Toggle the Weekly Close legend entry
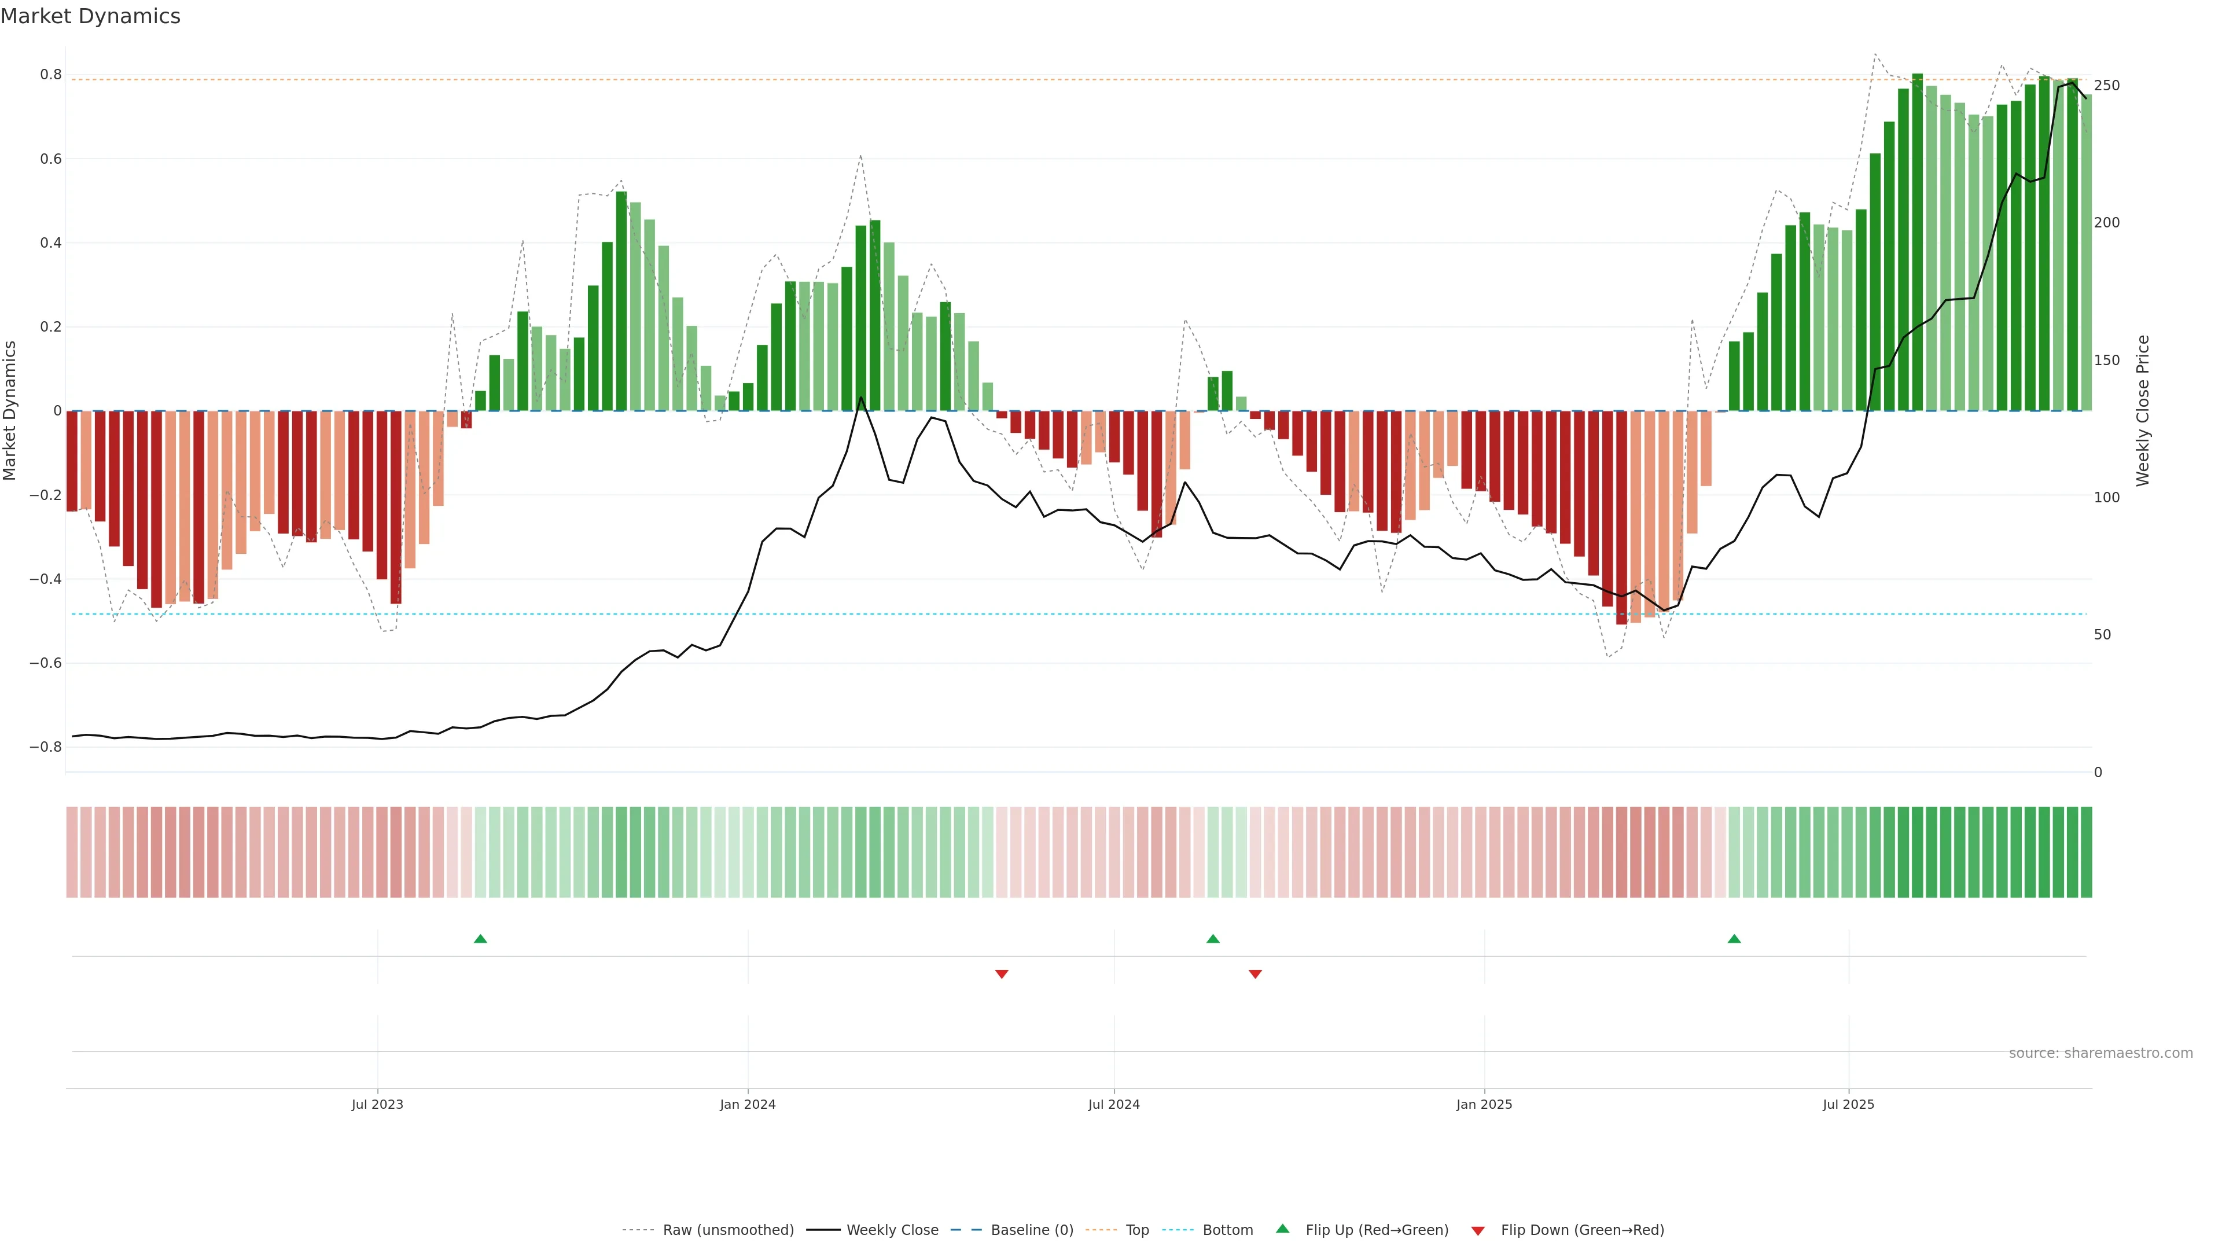This screenshot has width=2222, height=1250. point(892,1230)
